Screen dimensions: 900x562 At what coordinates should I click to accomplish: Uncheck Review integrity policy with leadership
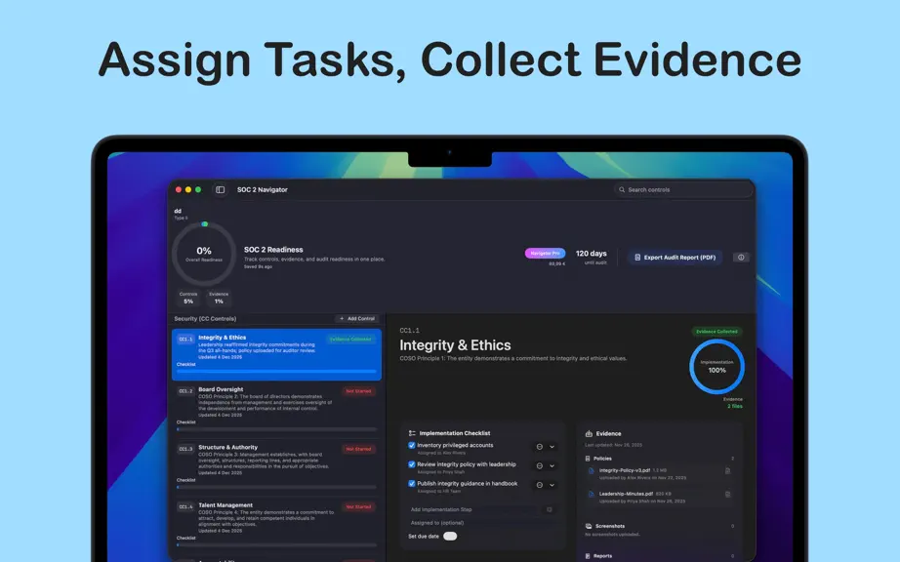pos(412,464)
